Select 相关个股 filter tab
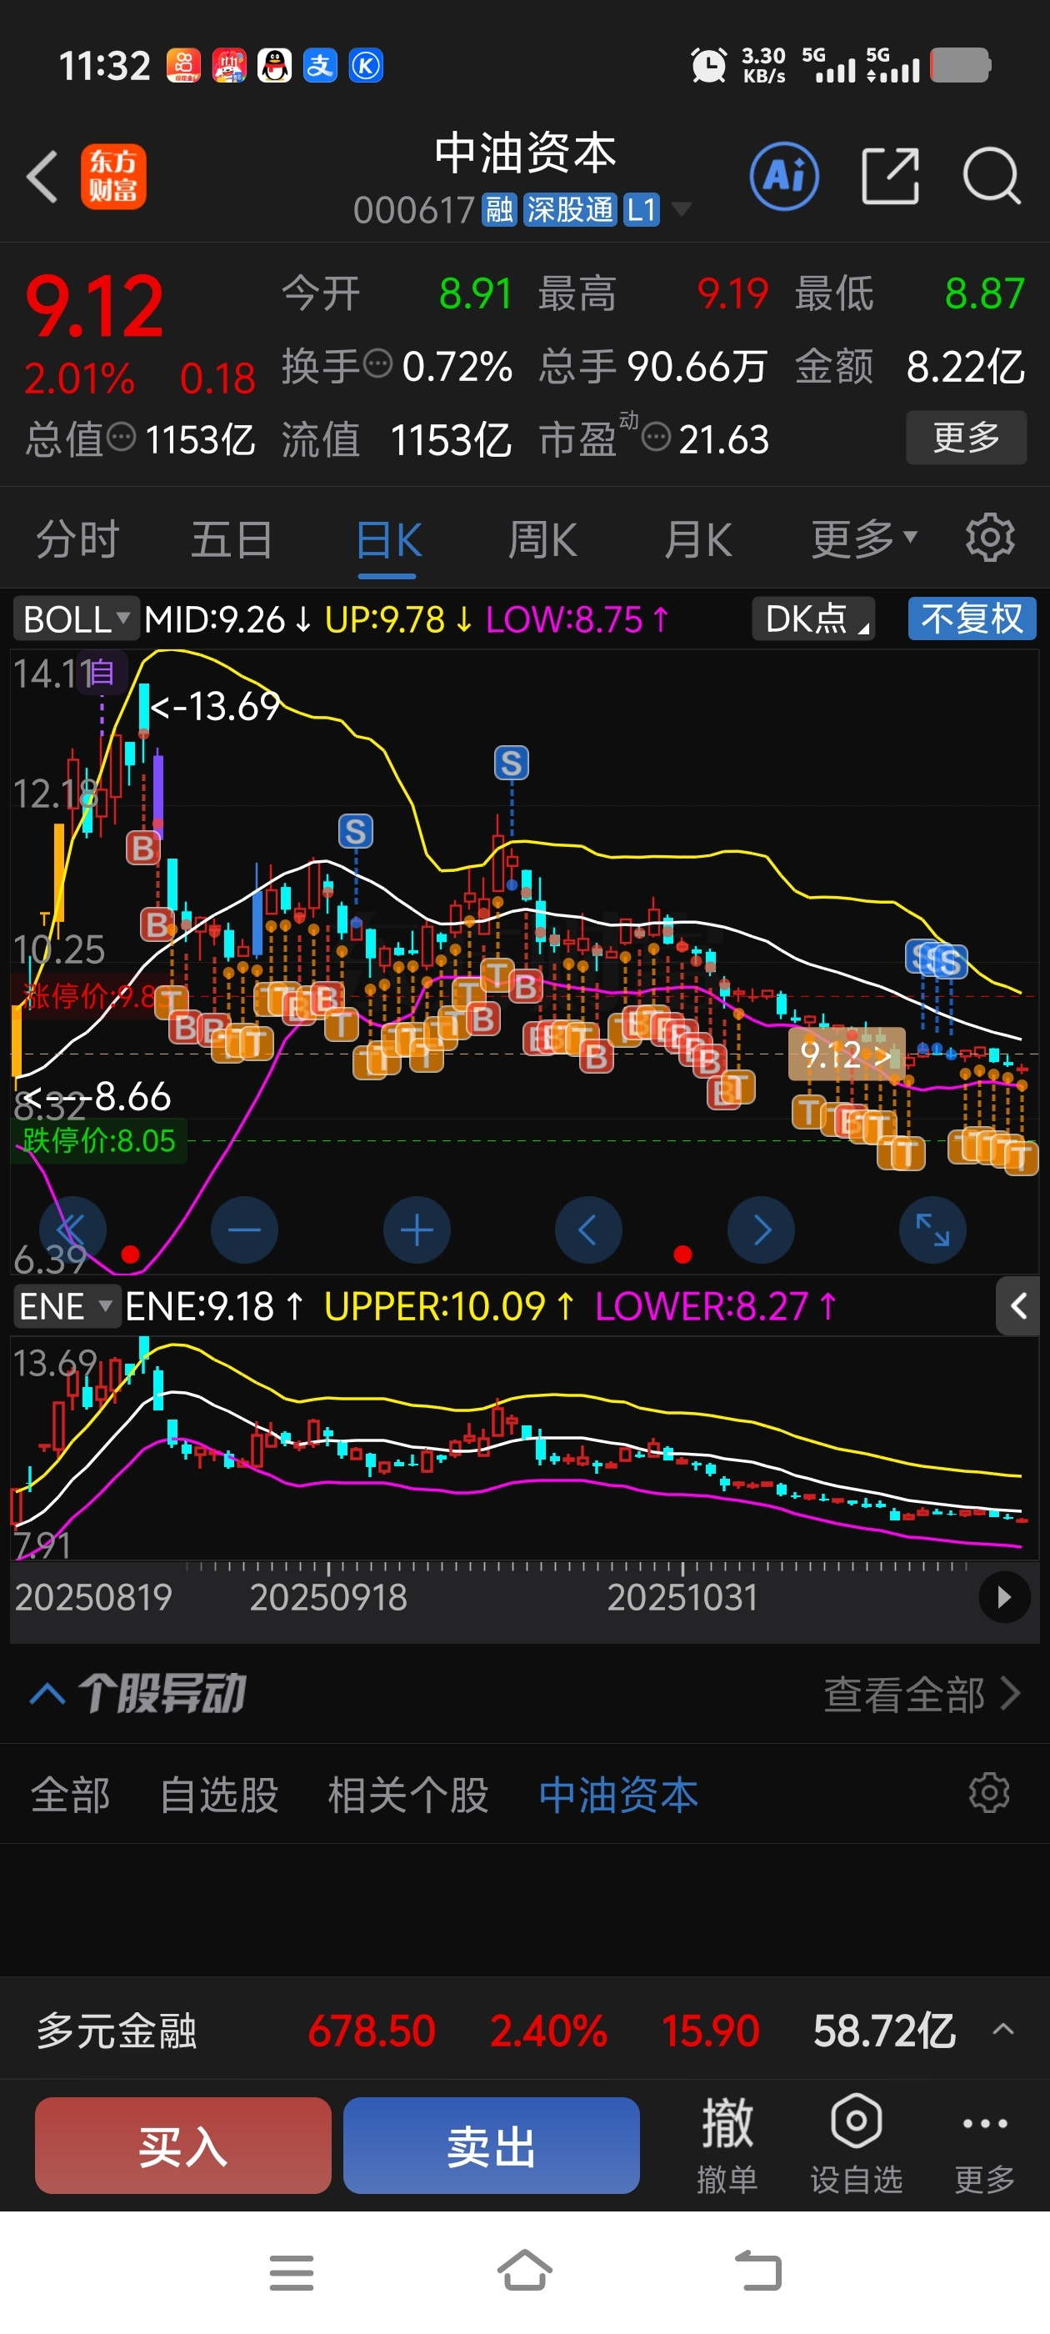Viewport: 1050px width, 2334px height. tap(407, 1794)
